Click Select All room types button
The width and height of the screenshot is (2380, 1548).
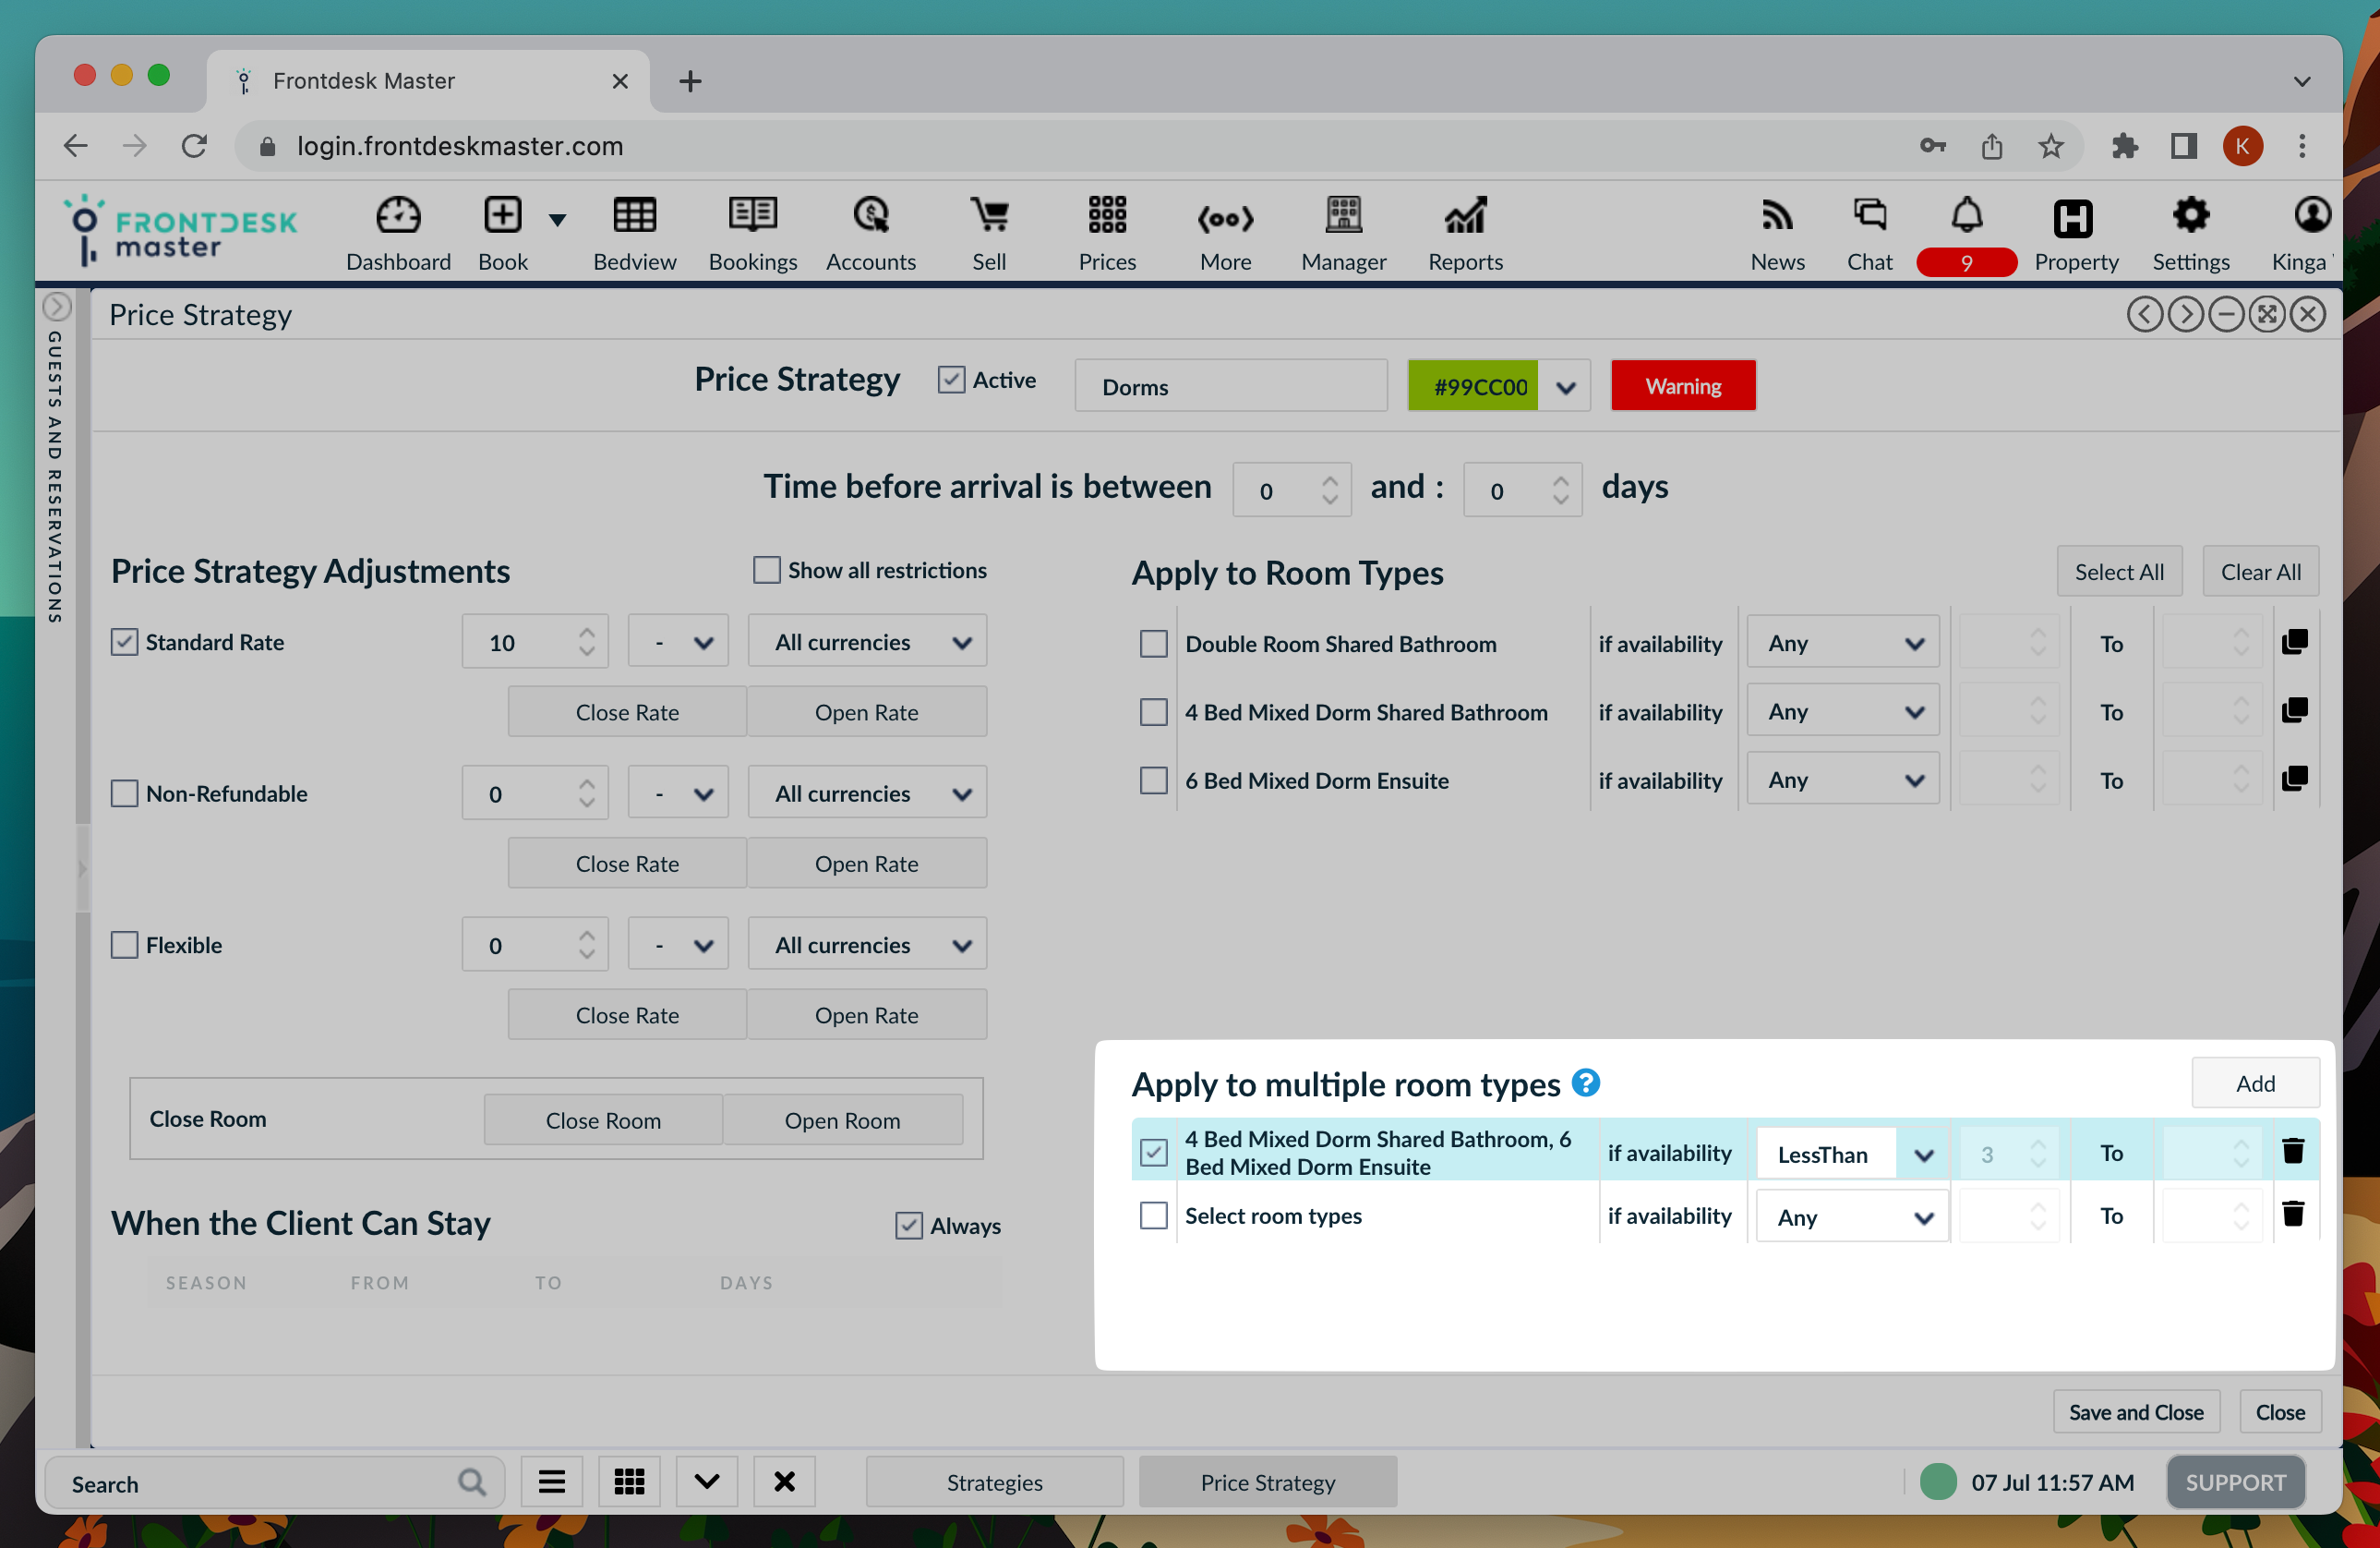(2118, 572)
